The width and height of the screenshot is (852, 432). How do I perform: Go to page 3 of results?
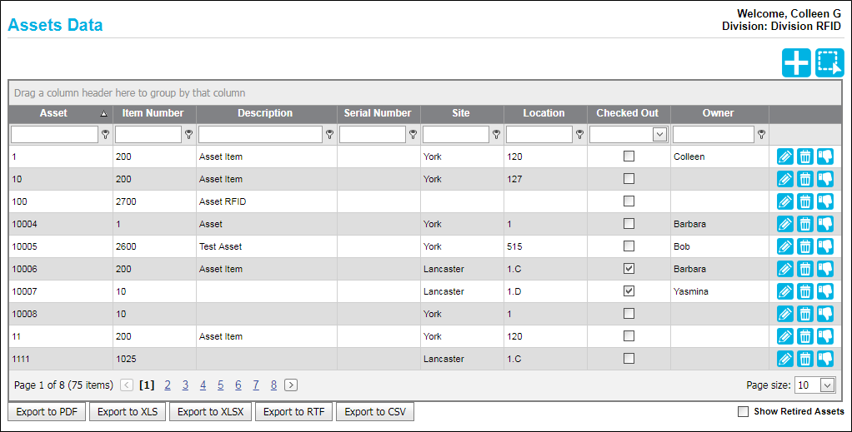(x=185, y=385)
